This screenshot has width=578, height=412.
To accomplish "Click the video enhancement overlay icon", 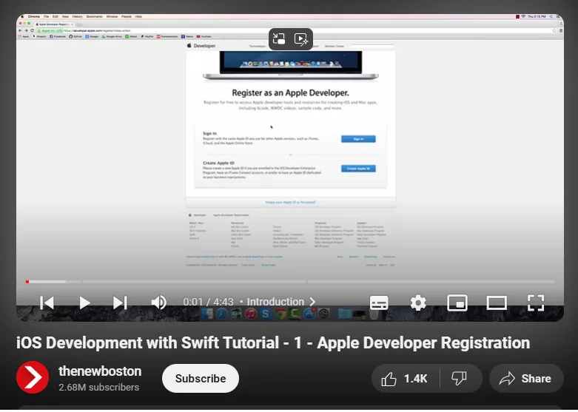I will click(x=301, y=39).
